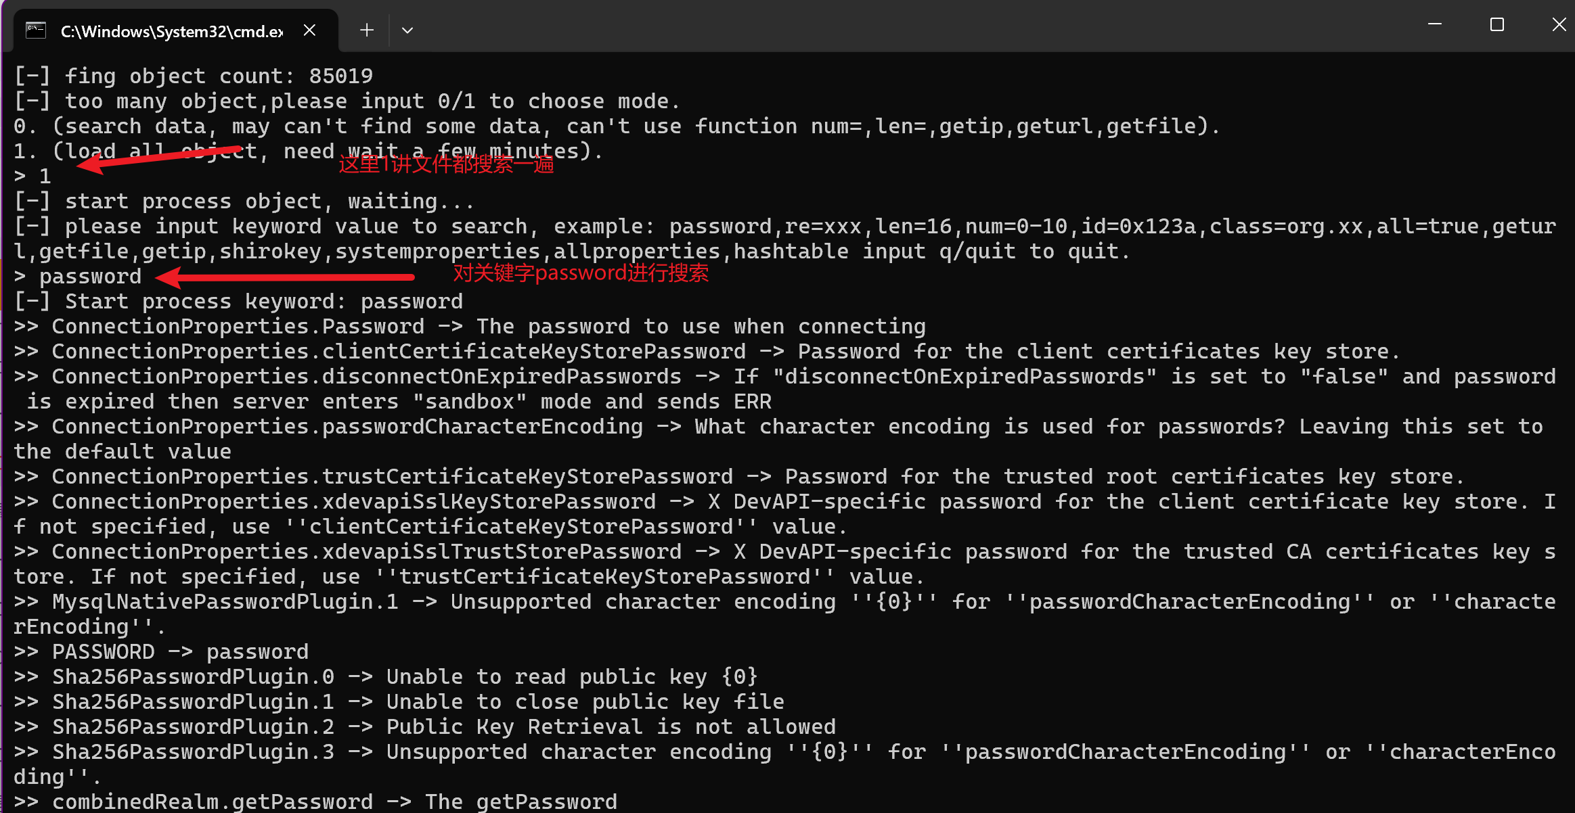Viewport: 1575px width, 813px height.
Task: Click the red annotation about searching keyword password
Action: (580, 273)
